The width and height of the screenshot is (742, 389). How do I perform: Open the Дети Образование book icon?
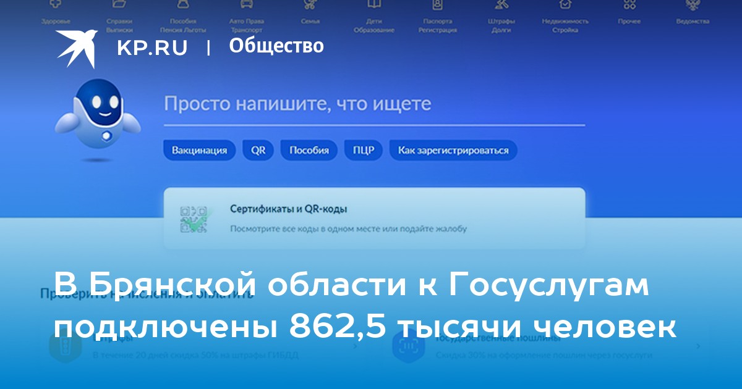click(x=374, y=5)
